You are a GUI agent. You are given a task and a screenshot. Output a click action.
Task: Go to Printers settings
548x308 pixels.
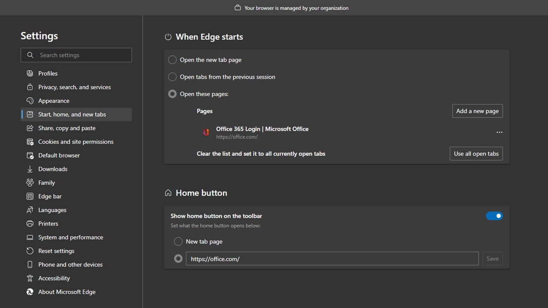76,224
